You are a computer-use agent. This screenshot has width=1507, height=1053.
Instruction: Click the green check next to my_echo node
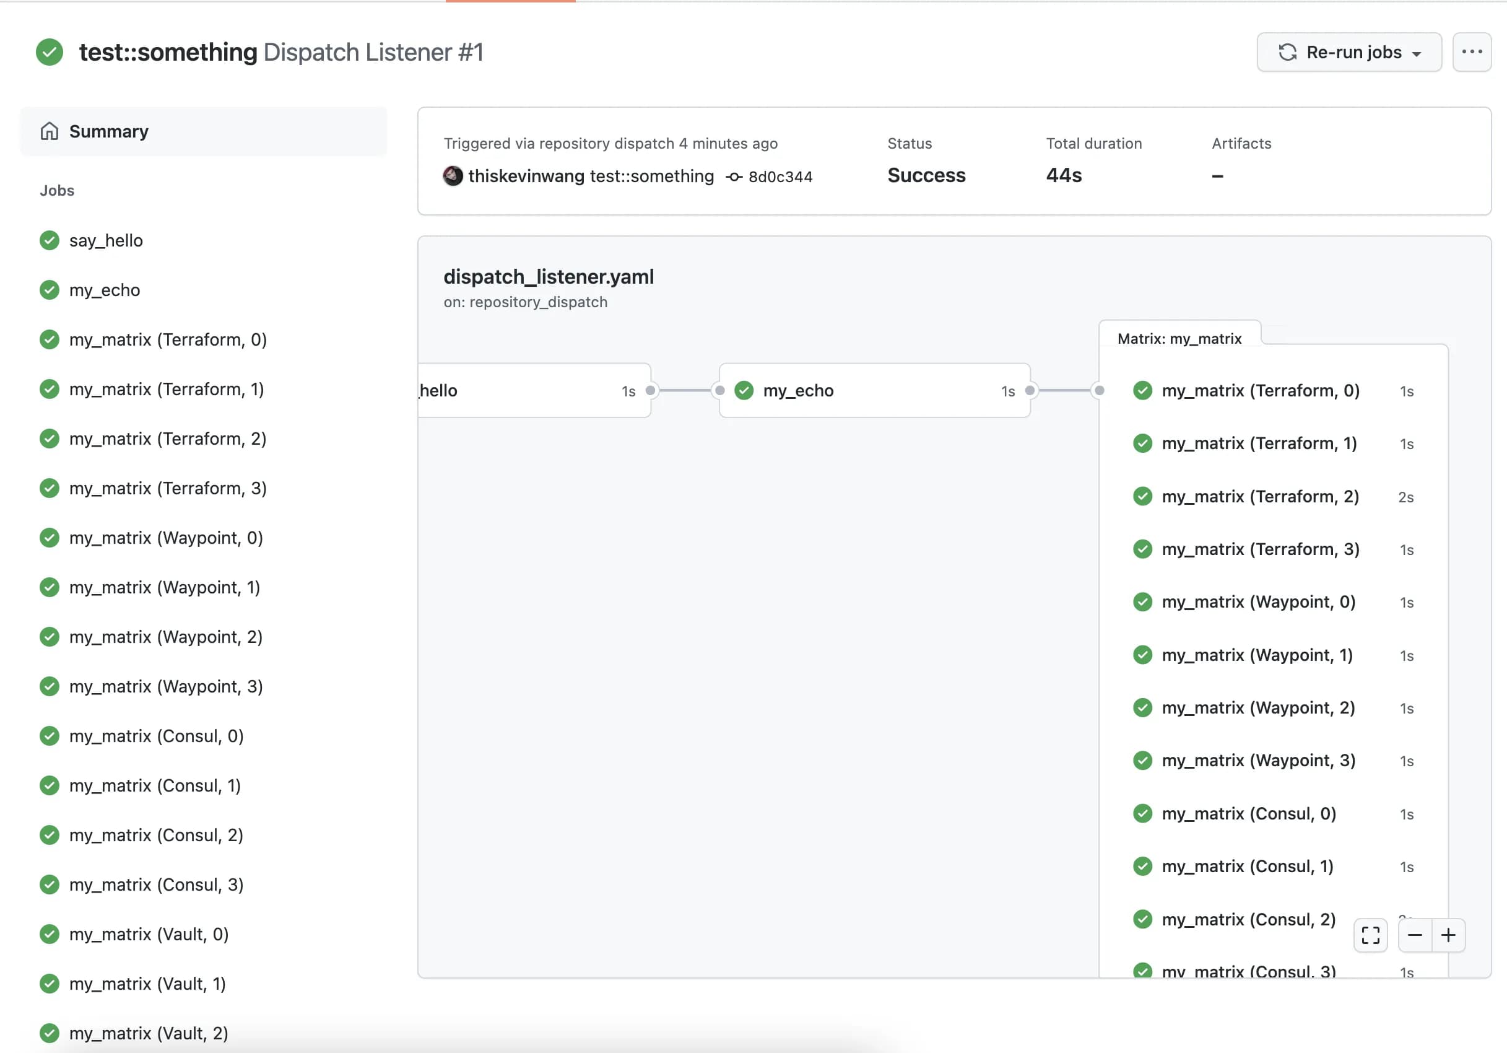pyautogui.click(x=744, y=391)
